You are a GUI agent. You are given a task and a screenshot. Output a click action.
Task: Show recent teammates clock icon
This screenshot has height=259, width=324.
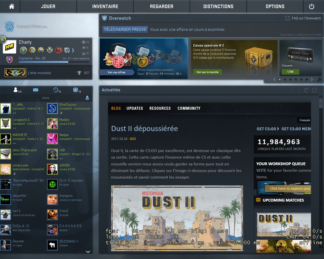(56, 90)
